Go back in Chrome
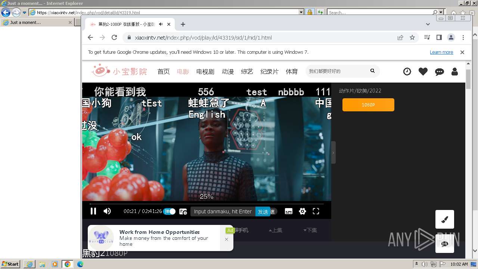This screenshot has height=269, width=478. (x=90, y=37)
